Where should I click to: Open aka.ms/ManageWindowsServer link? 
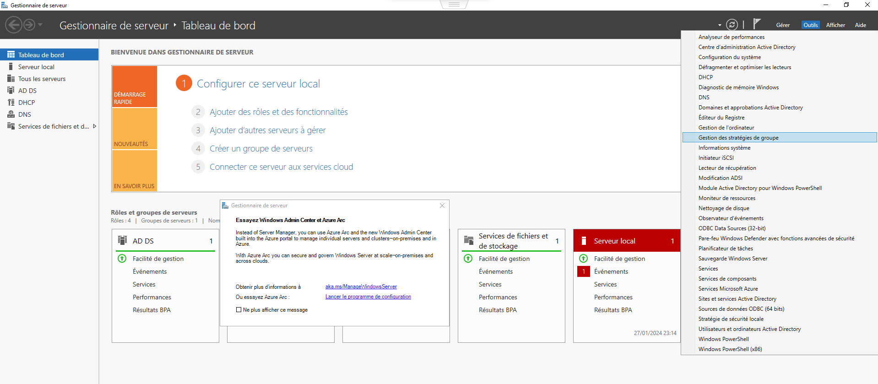[x=361, y=287]
